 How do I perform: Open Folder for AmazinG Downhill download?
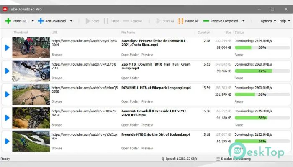(130, 125)
